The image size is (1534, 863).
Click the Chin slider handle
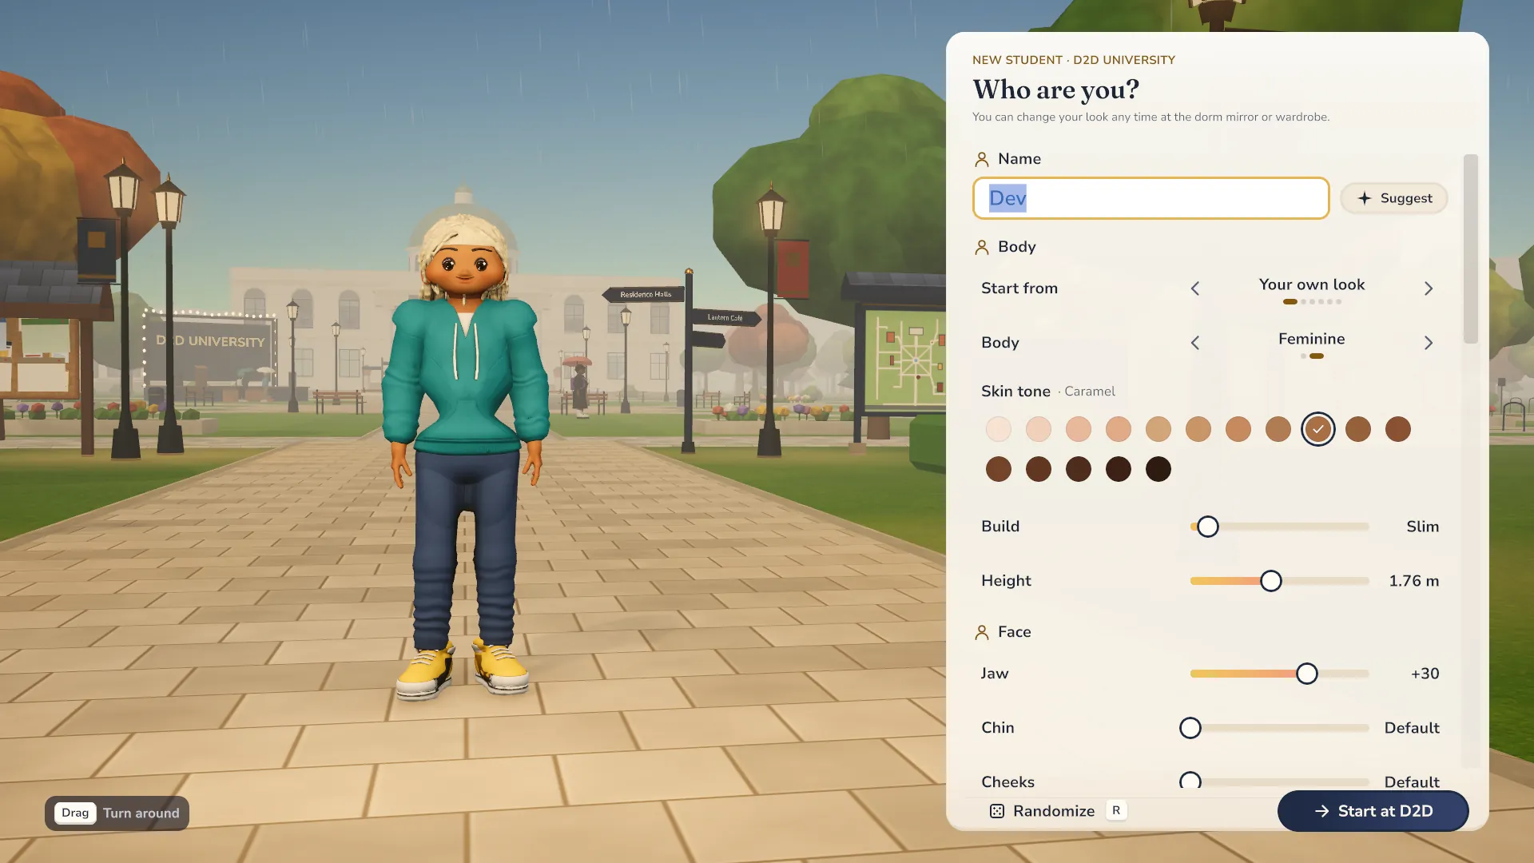[x=1190, y=728]
